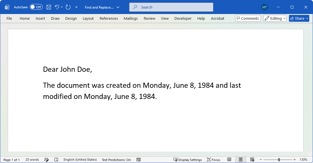313x163 pixels.
Task: Switch to the Acrobat tab
Action: (x=218, y=18)
